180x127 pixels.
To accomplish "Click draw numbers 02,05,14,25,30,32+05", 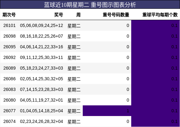I will [x=42, y=79].
